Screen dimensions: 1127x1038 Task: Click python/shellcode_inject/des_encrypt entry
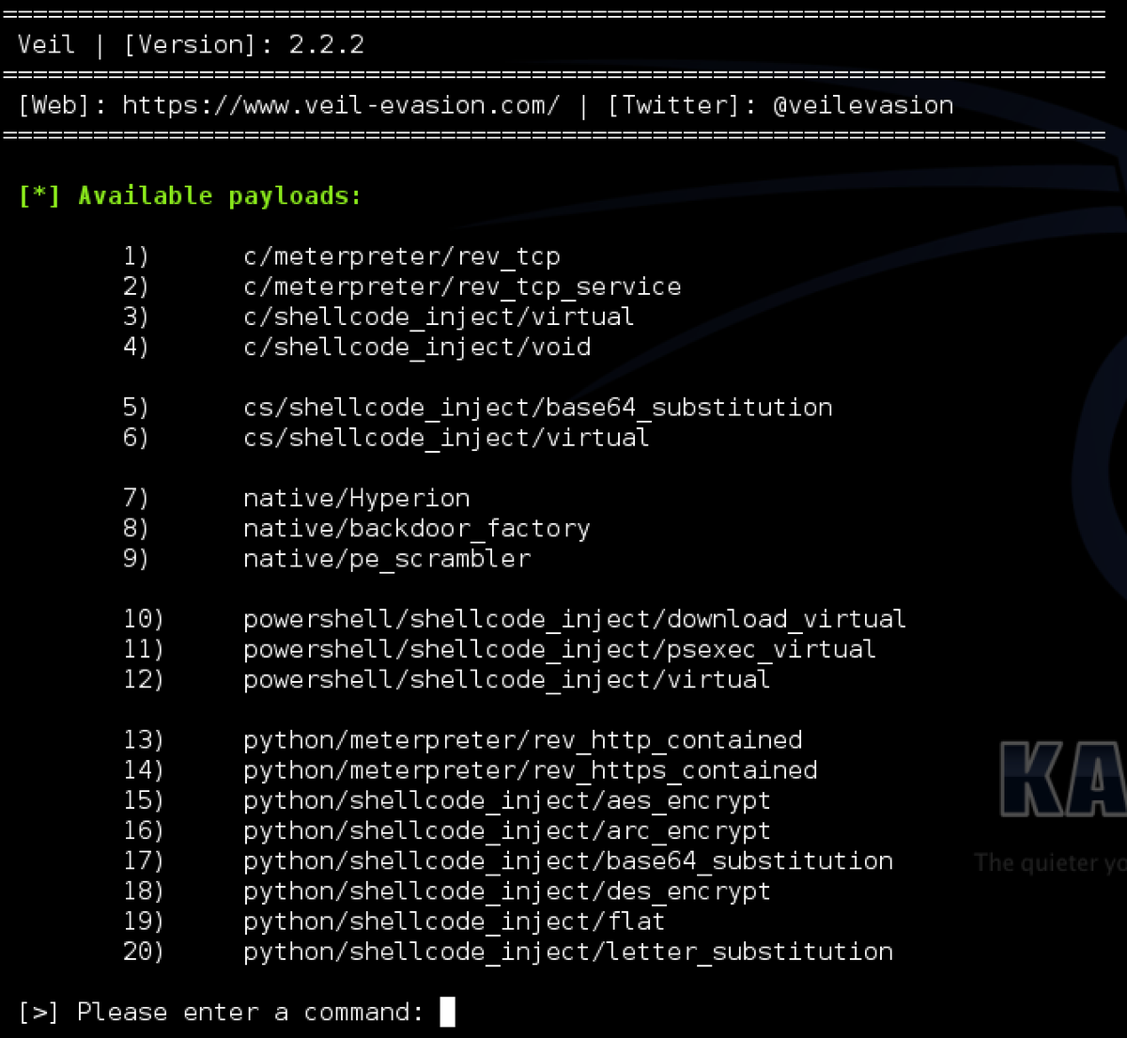(x=507, y=891)
